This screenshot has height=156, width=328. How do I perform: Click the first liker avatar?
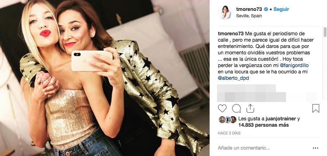pos(222,119)
